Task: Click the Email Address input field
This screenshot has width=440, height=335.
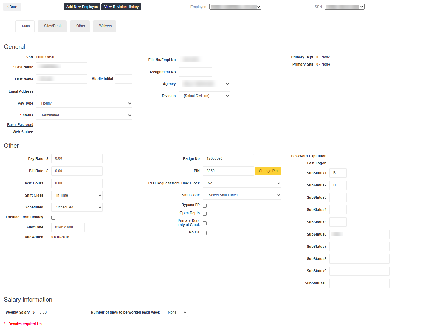Action: pos(62,91)
